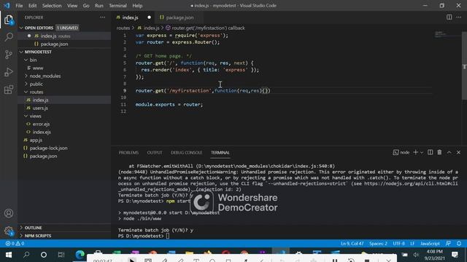Launch a new terminal with plus icon

pyautogui.click(x=416, y=152)
